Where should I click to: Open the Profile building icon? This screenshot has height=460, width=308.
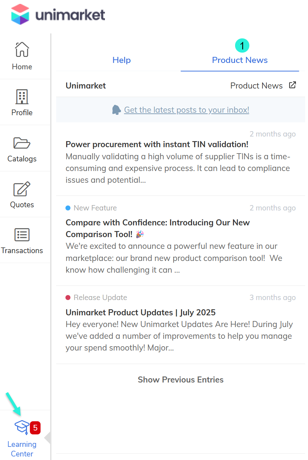click(x=22, y=96)
